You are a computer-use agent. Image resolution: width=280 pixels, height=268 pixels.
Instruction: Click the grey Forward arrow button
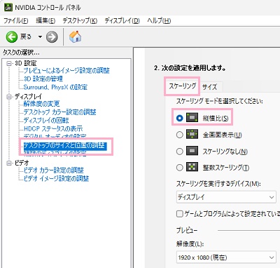52,37
